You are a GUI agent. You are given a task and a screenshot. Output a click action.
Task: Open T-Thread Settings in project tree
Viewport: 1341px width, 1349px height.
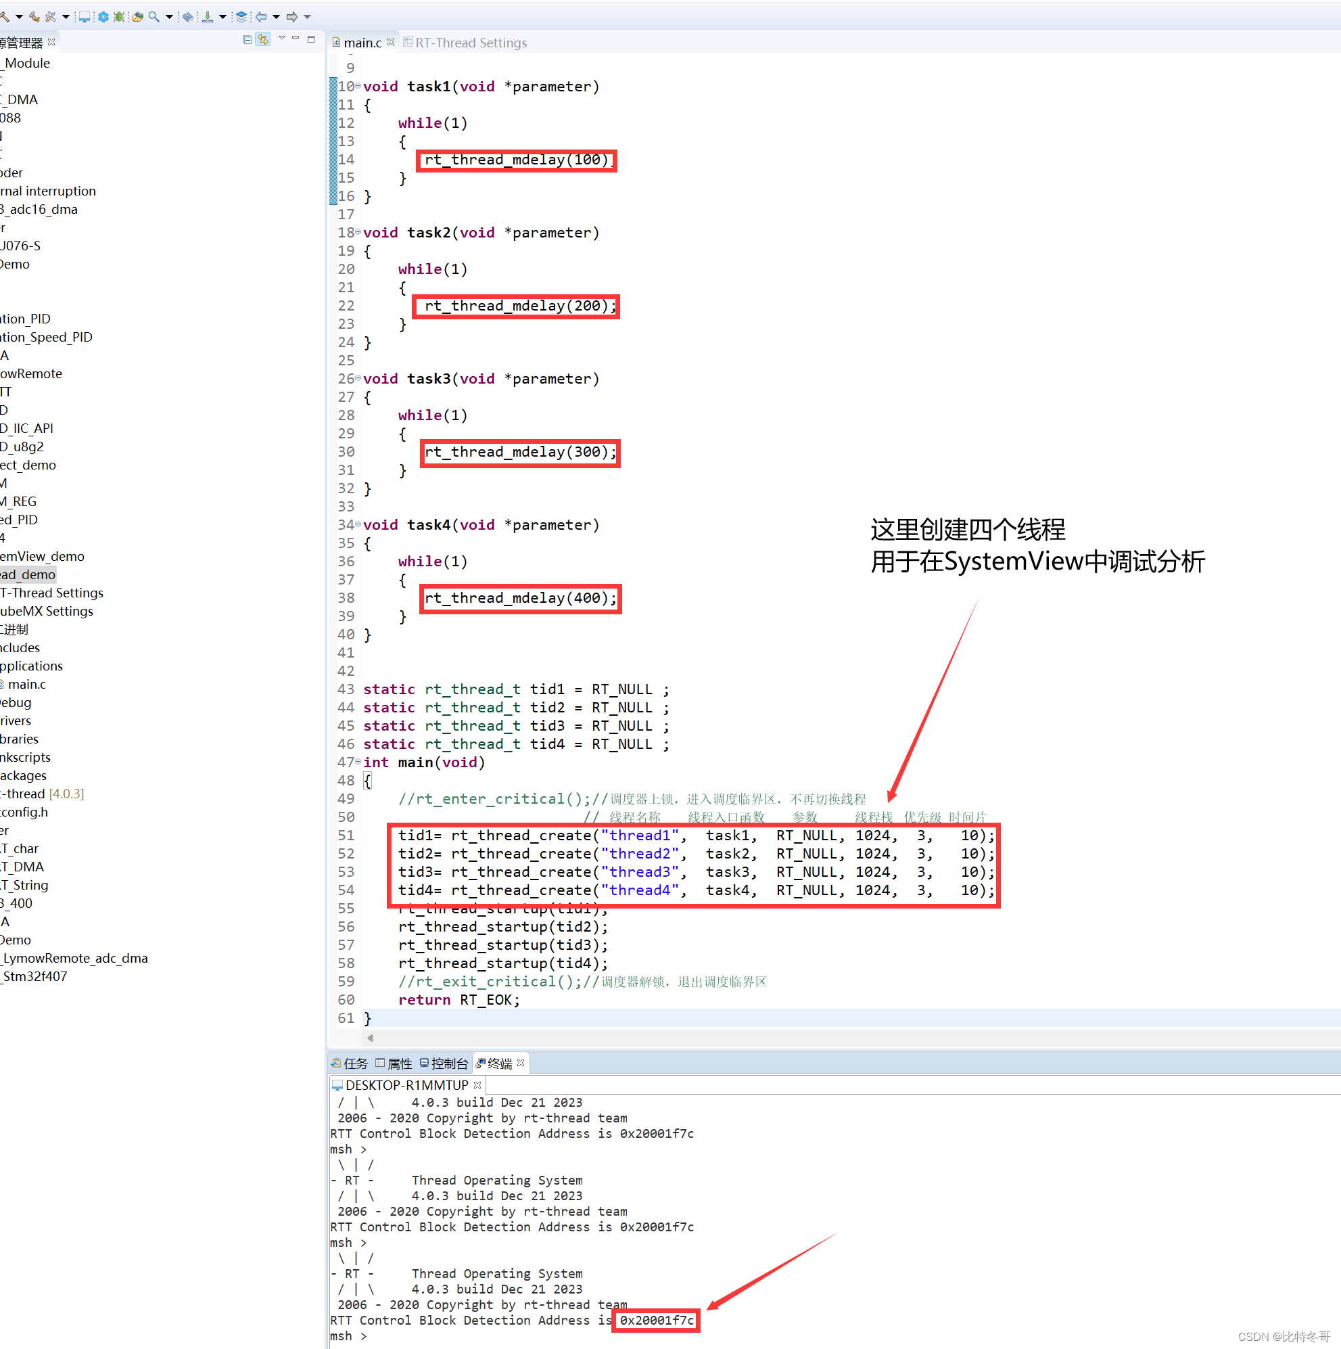51,592
